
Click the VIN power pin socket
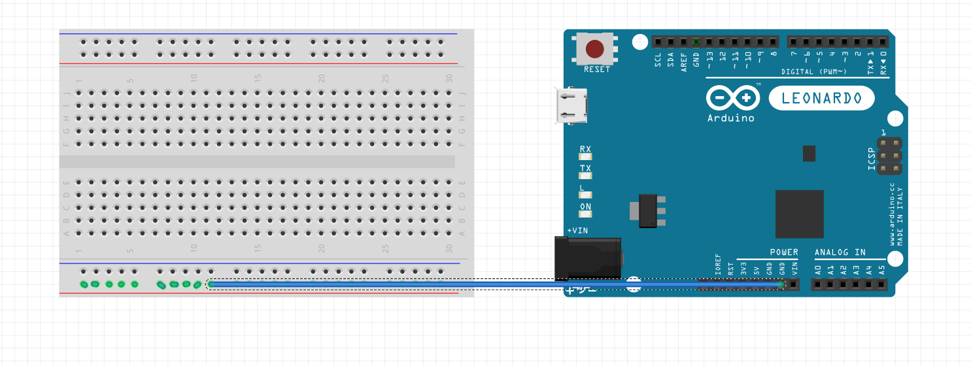794,284
